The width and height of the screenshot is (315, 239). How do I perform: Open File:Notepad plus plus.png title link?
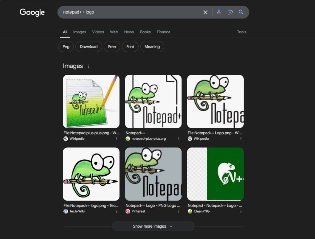click(x=91, y=133)
